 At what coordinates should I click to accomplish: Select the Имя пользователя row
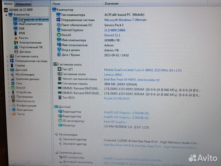(85, 45)
